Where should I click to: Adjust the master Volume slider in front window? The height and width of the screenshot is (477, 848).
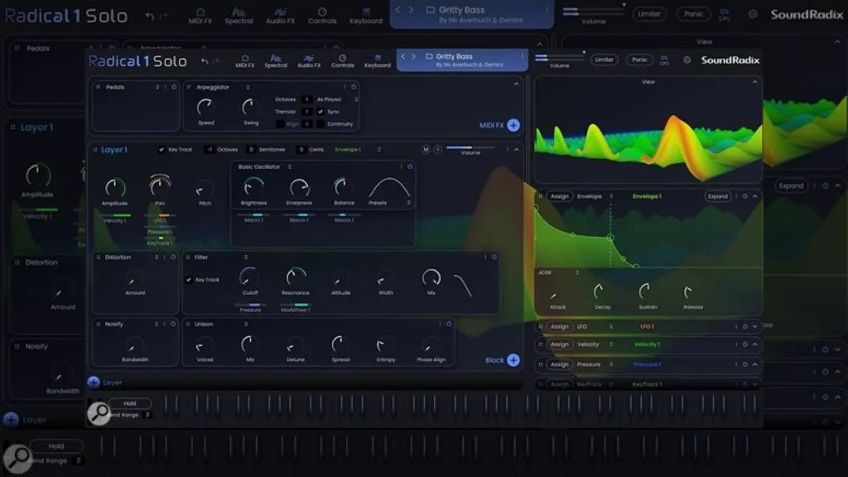559,57
